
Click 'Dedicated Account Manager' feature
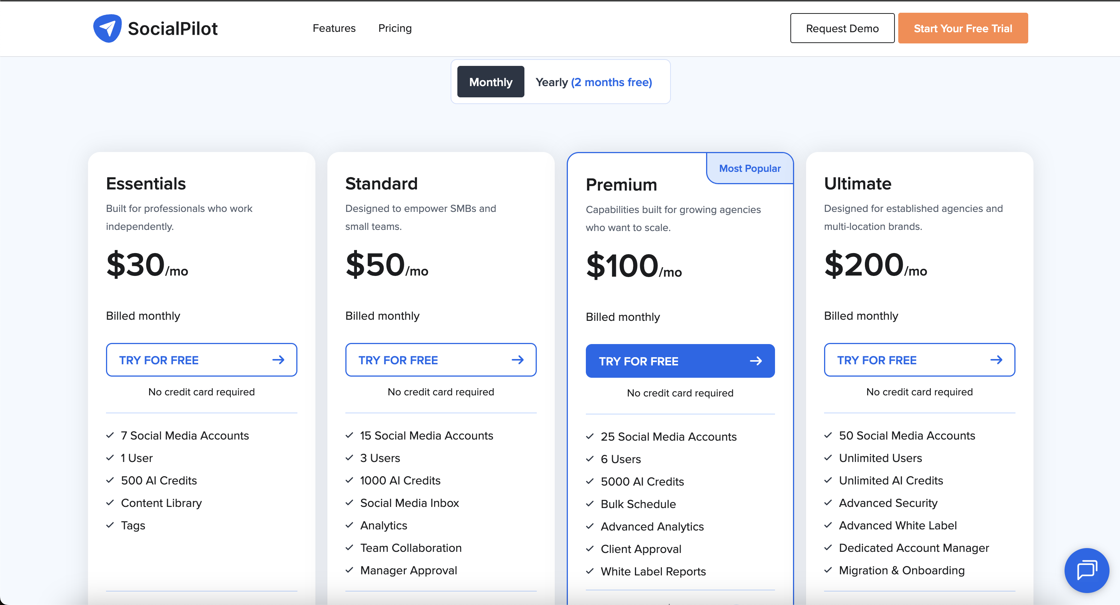coord(914,548)
